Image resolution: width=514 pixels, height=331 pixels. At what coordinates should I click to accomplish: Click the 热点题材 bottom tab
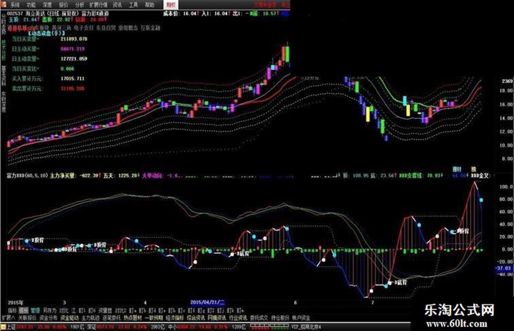[x=133, y=318]
